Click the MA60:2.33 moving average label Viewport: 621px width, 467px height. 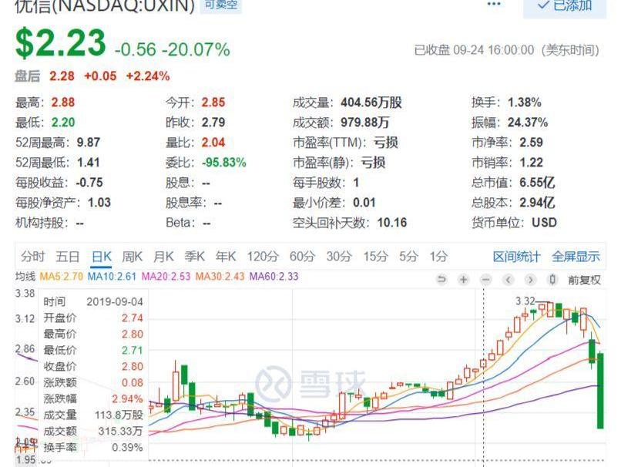click(x=274, y=277)
